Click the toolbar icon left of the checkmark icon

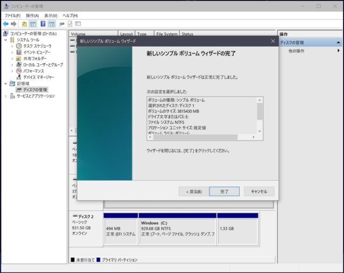[62, 24]
